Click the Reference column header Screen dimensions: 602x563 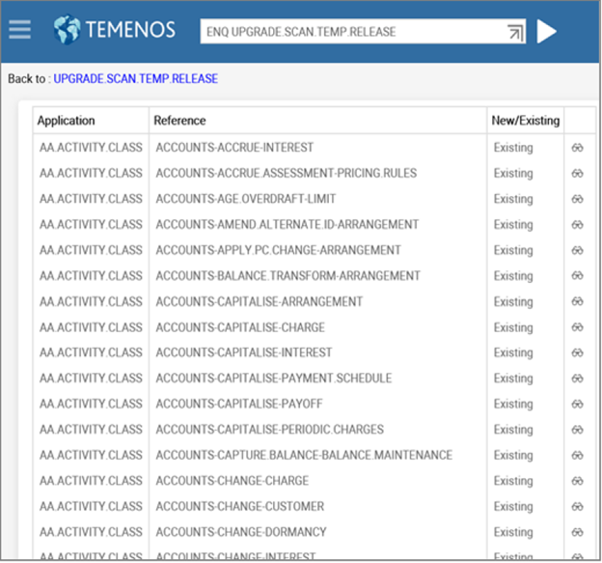tap(180, 121)
